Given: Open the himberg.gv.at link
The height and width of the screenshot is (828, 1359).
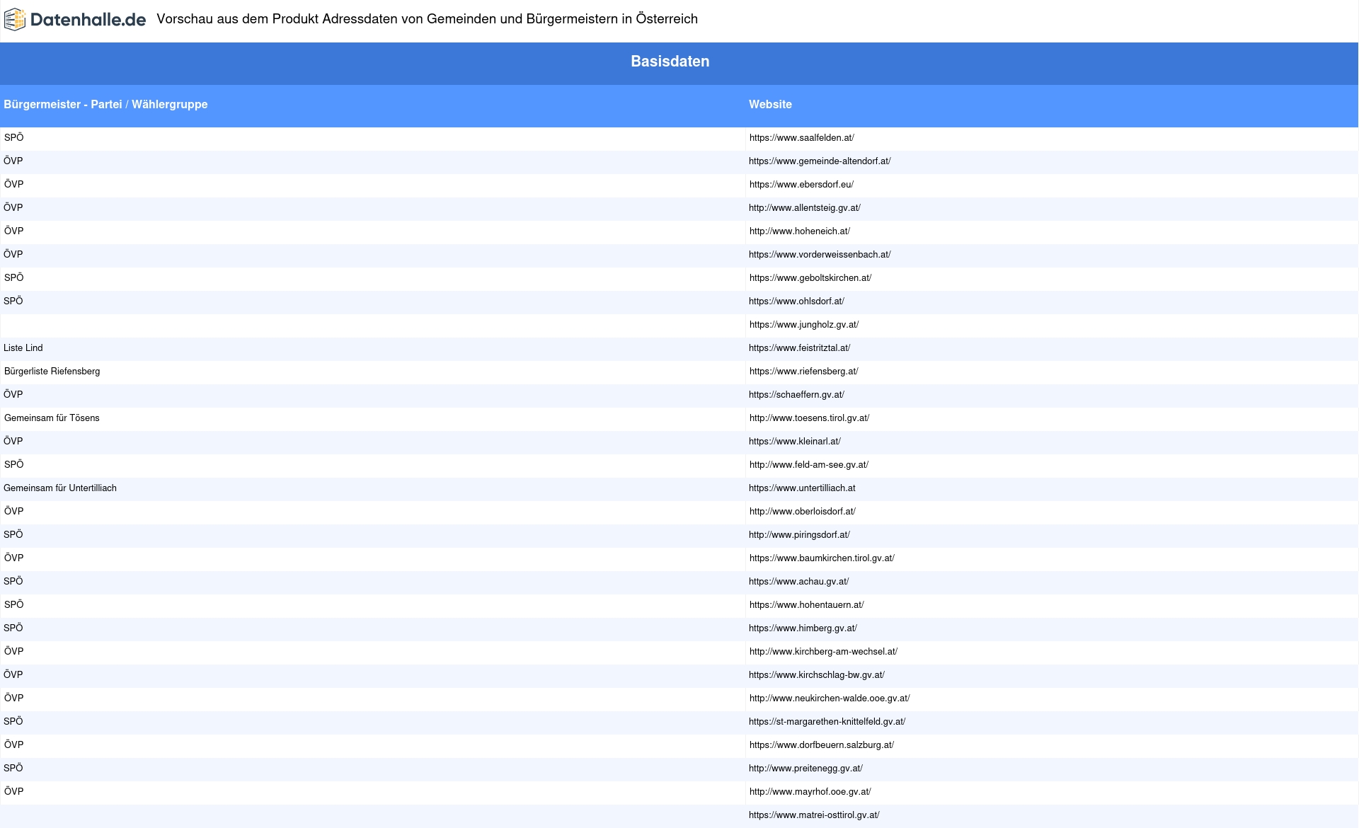Looking at the screenshot, I should pyautogui.click(x=803, y=628).
